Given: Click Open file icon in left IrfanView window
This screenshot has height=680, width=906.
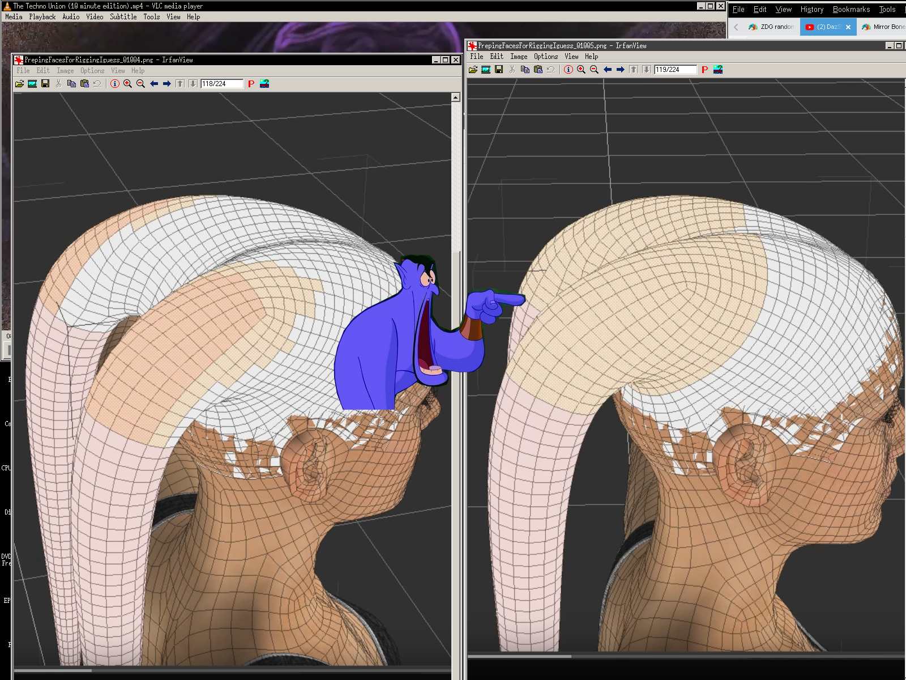Looking at the screenshot, I should tap(20, 84).
